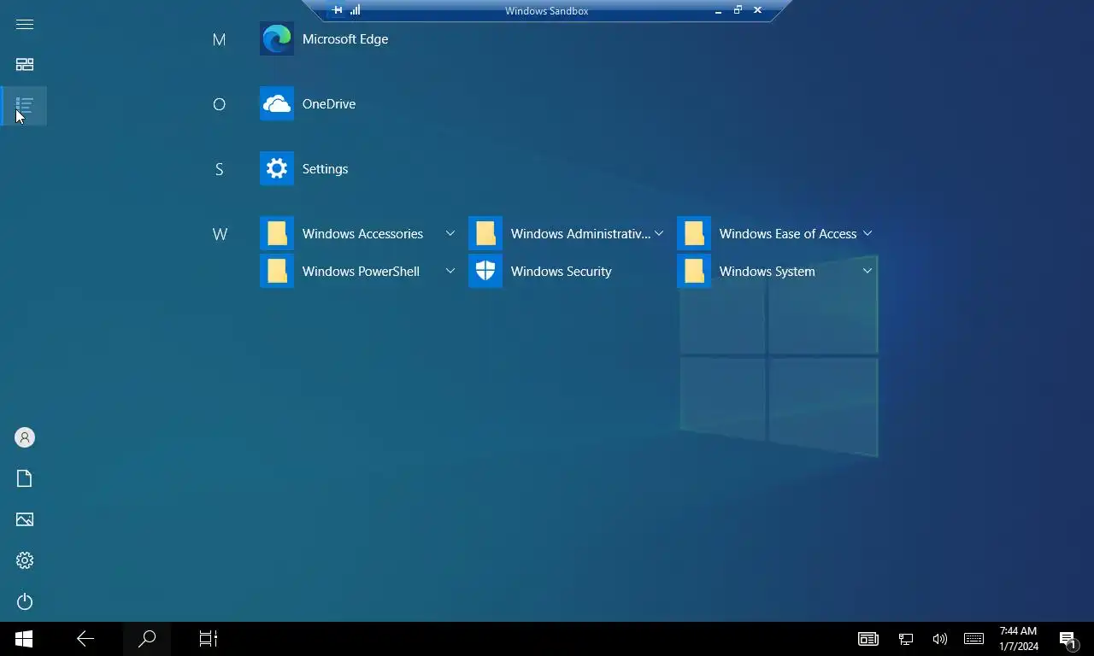1094x656 pixels.
Task: Click the Windows System folder icon
Action: click(x=694, y=272)
